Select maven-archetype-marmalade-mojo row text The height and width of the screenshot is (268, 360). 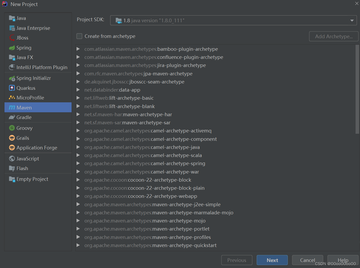click(159, 213)
